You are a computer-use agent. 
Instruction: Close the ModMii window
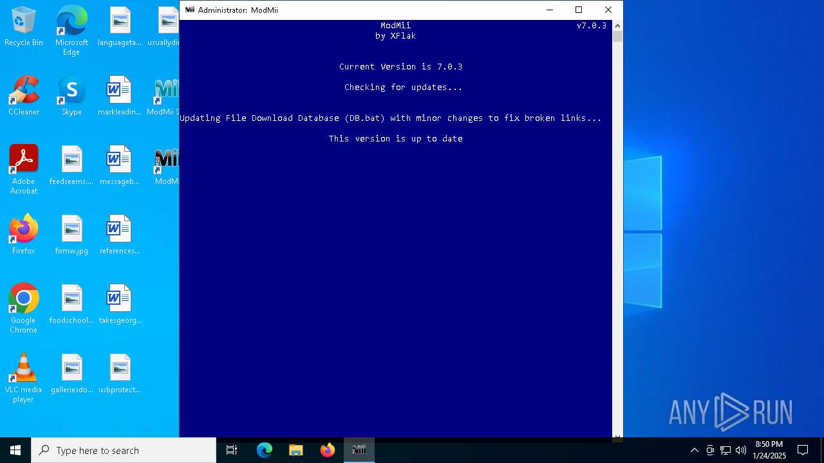pyautogui.click(x=608, y=10)
